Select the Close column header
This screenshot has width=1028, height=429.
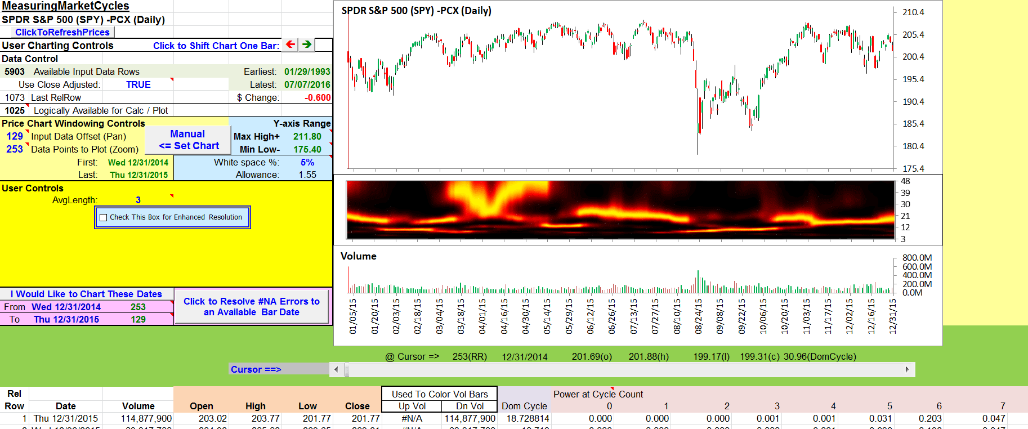[x=357, y=406]
